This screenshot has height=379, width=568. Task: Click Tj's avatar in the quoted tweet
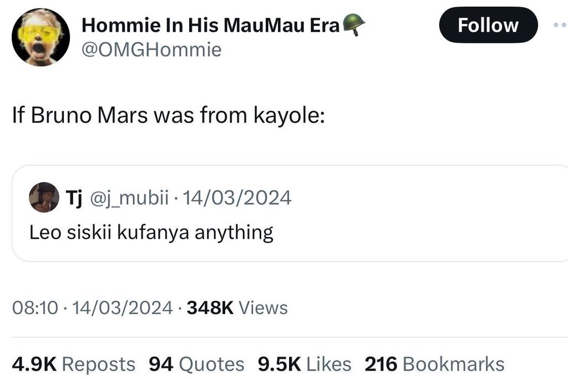[45, 199]
